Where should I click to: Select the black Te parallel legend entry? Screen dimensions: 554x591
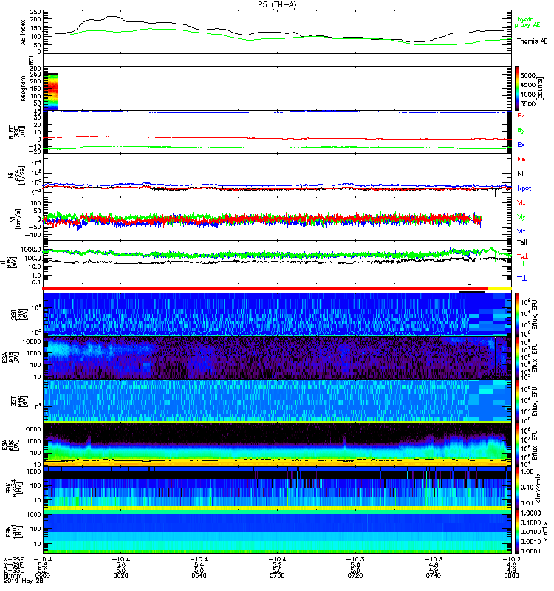point(522,242)
